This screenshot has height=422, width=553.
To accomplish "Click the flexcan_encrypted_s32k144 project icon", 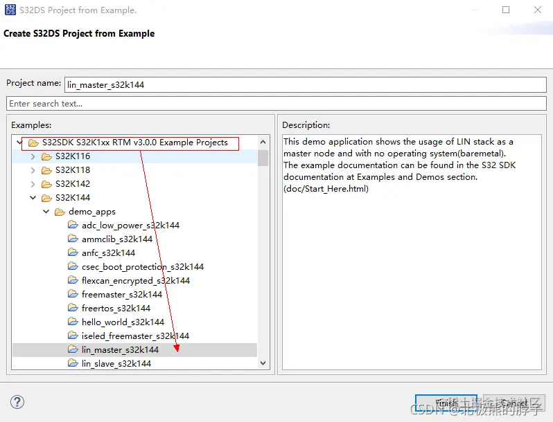I will (x=73, y=280).
